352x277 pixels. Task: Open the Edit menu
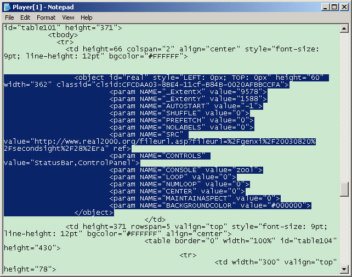click(x=25, y=17)
